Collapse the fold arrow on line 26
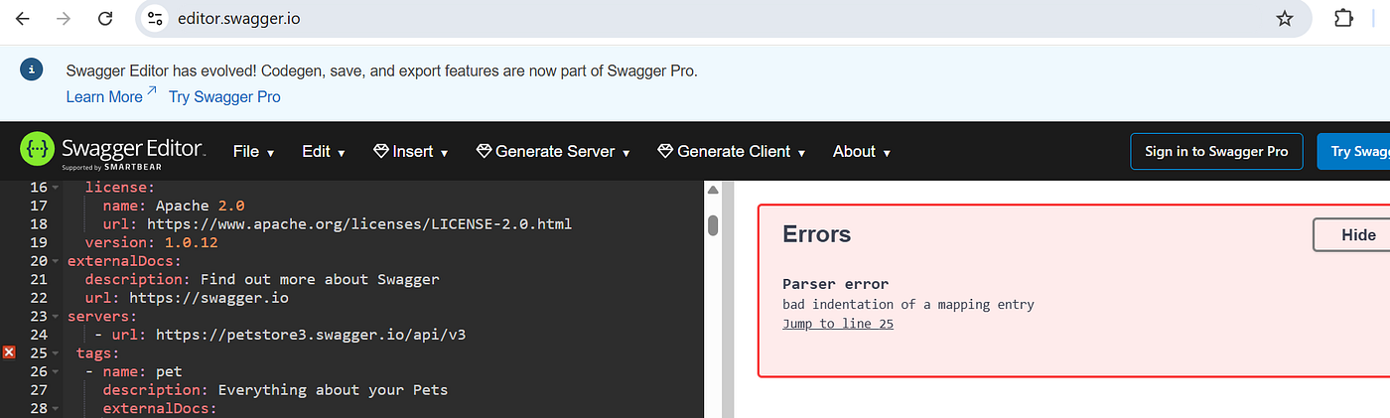Viewport: 1390px width, 418px height. 56,371
